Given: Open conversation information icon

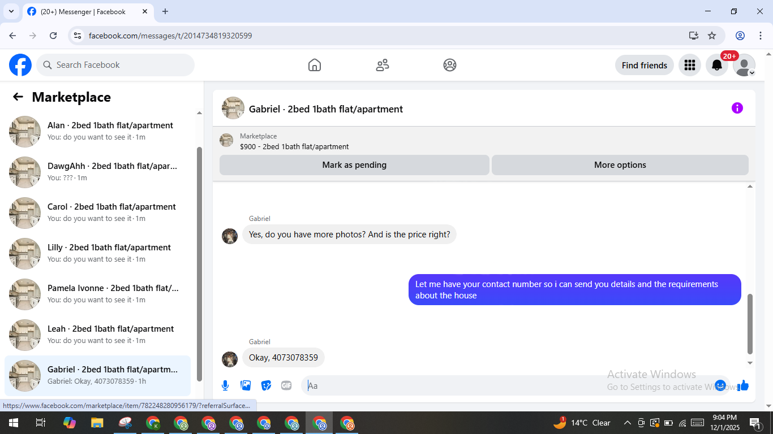Looking at the screenshot, I should pos(737,108).
